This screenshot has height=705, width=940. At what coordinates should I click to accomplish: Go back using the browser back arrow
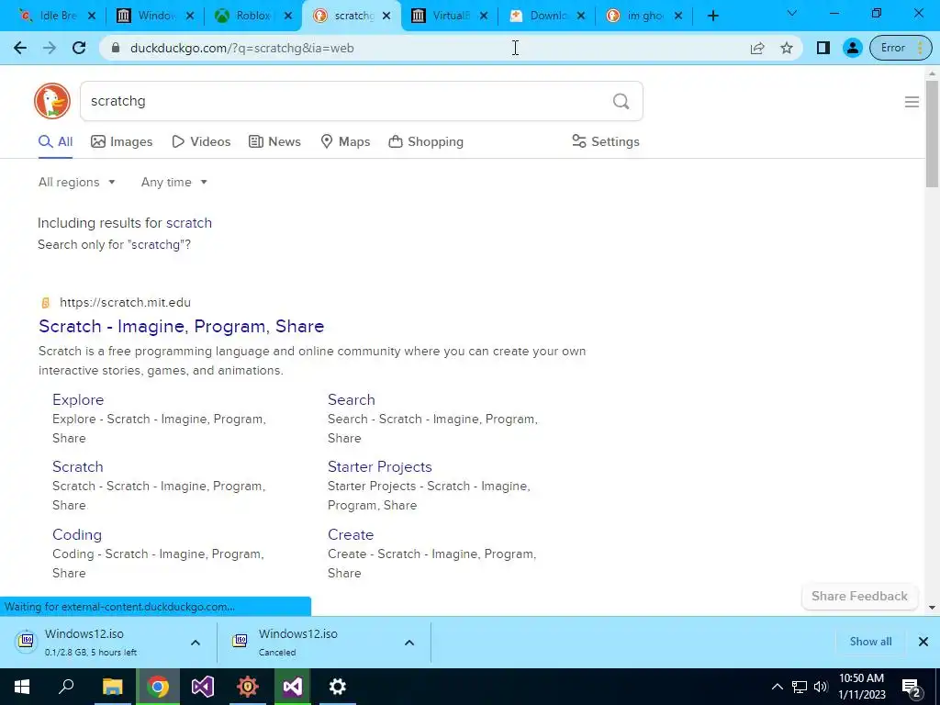click(20, 48)
